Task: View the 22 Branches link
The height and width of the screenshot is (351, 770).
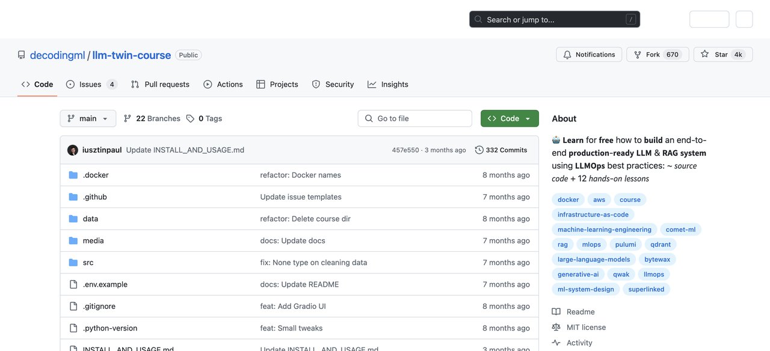Action: pos(152,118)
